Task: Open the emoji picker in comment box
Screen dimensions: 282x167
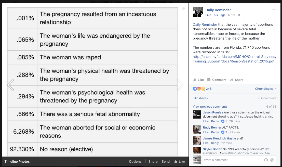Action: point(272,160)
